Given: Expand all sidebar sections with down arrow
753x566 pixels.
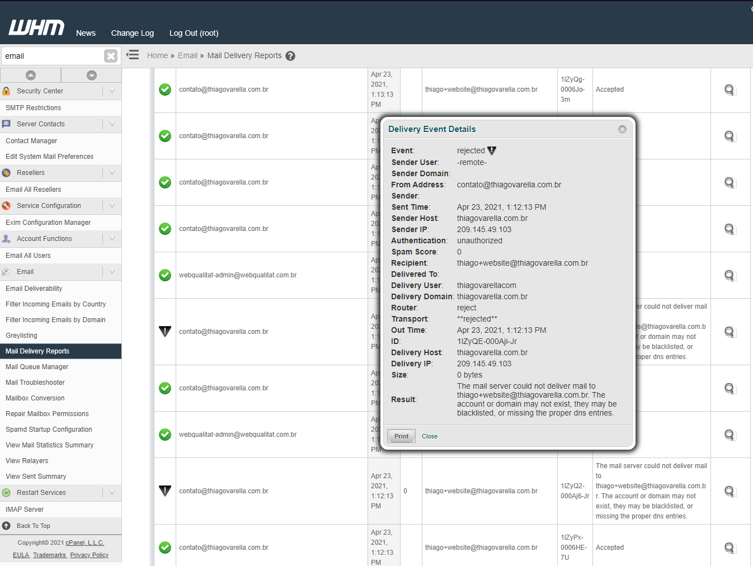Looking at the screenshot, I should (92, 76).
